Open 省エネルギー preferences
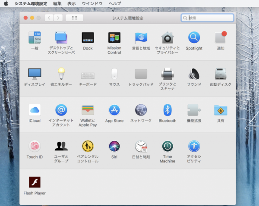This screenshot has width=259, height=206. [61, 74]
